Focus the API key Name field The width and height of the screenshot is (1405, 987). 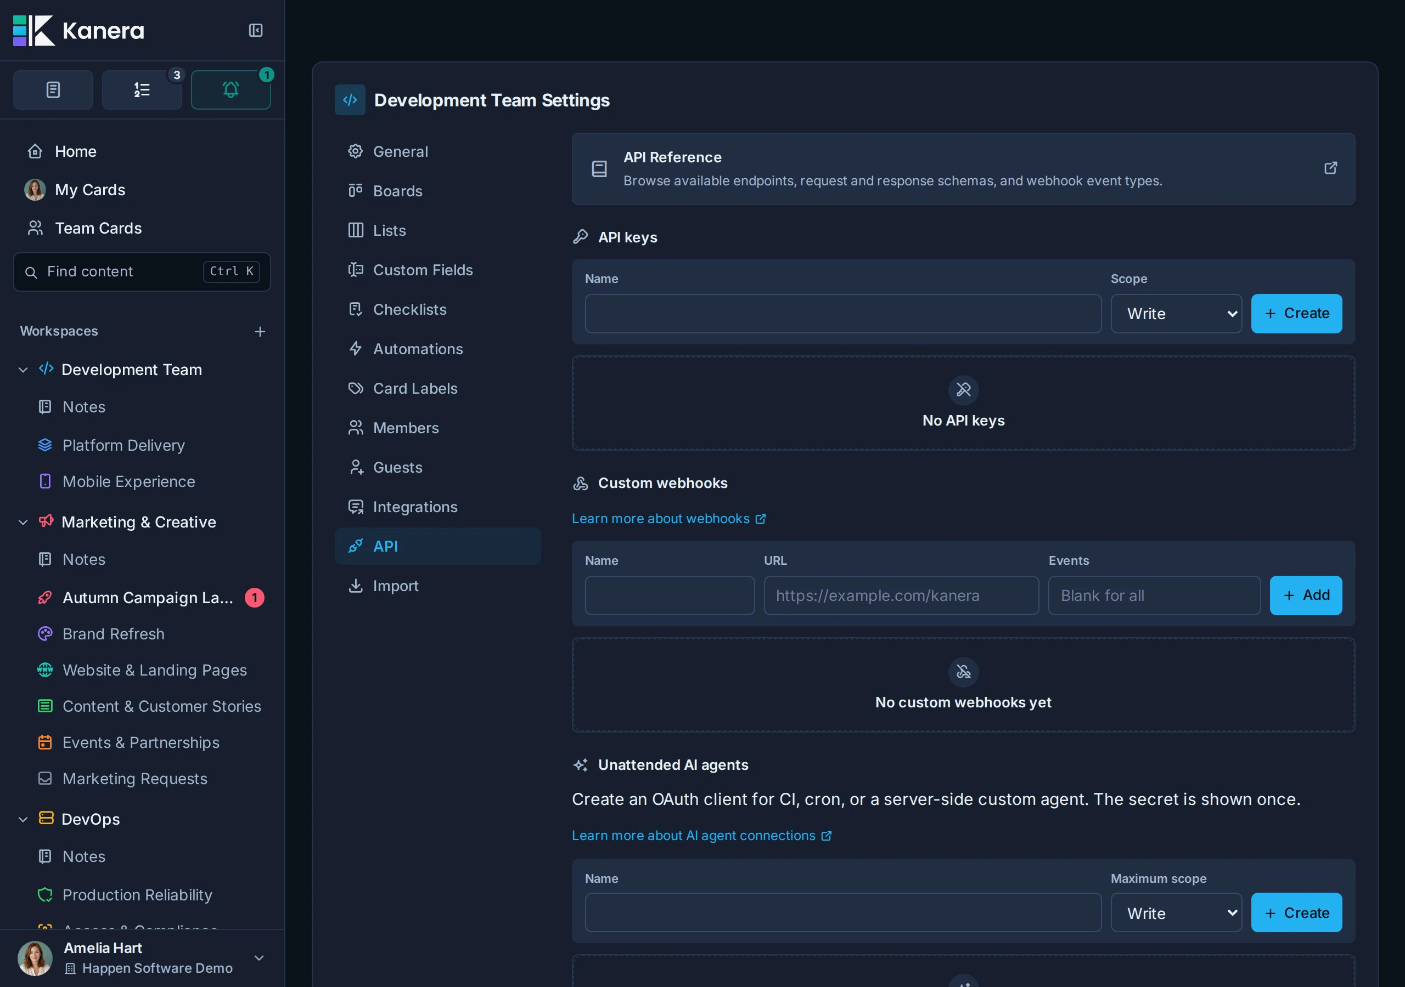pyautogui.click(x=842, y=314)
